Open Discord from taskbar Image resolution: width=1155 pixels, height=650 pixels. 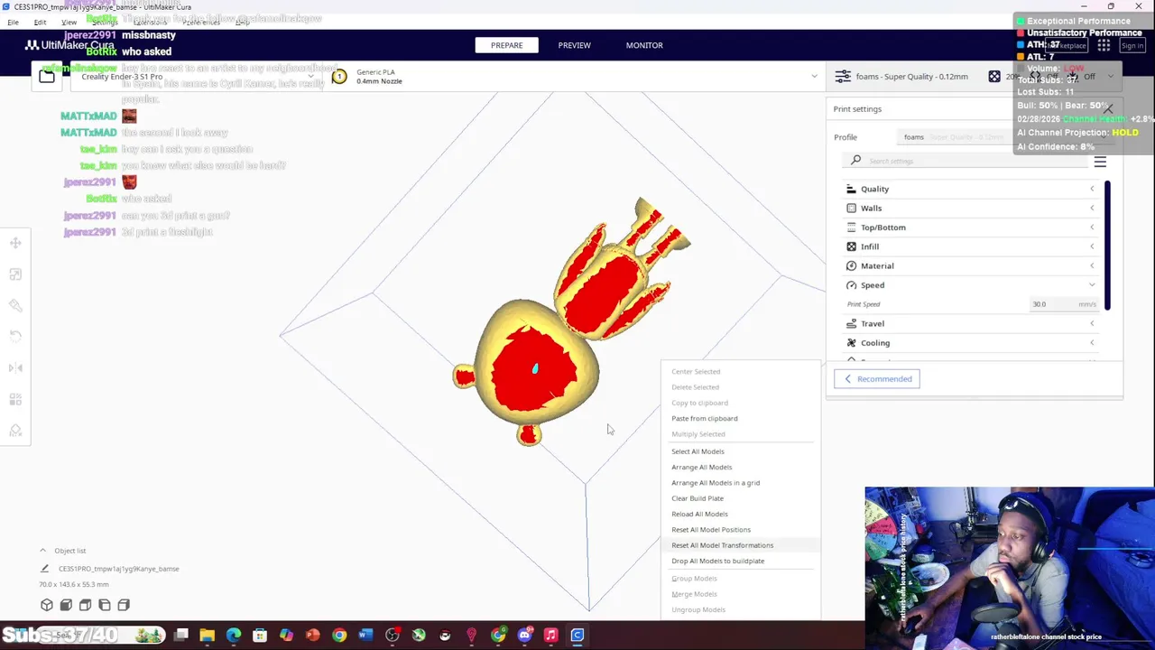[x=524, y=636]
